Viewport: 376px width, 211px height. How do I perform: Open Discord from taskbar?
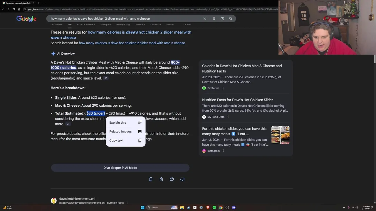[234, 207]
